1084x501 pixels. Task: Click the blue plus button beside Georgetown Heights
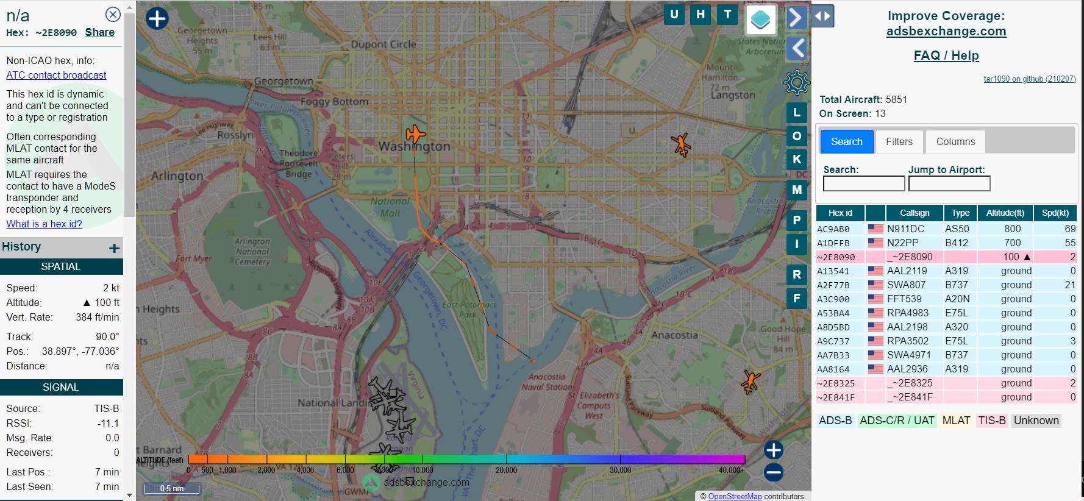coord(157,18)
